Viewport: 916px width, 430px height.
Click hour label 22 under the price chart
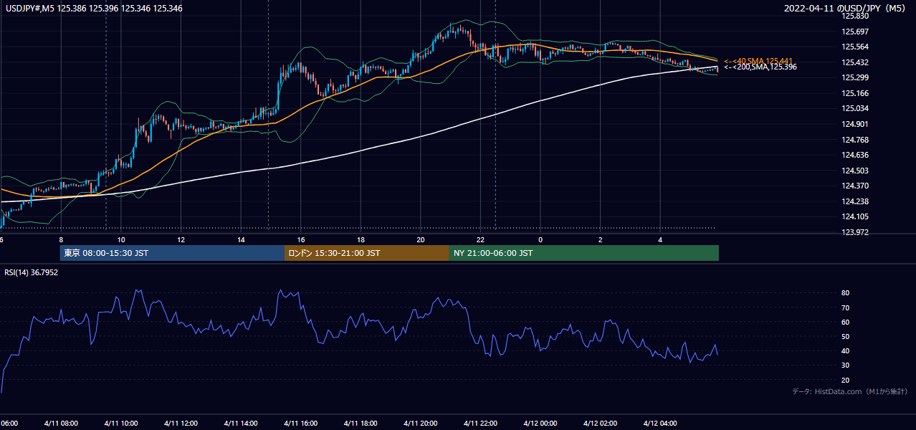[480, 239]
